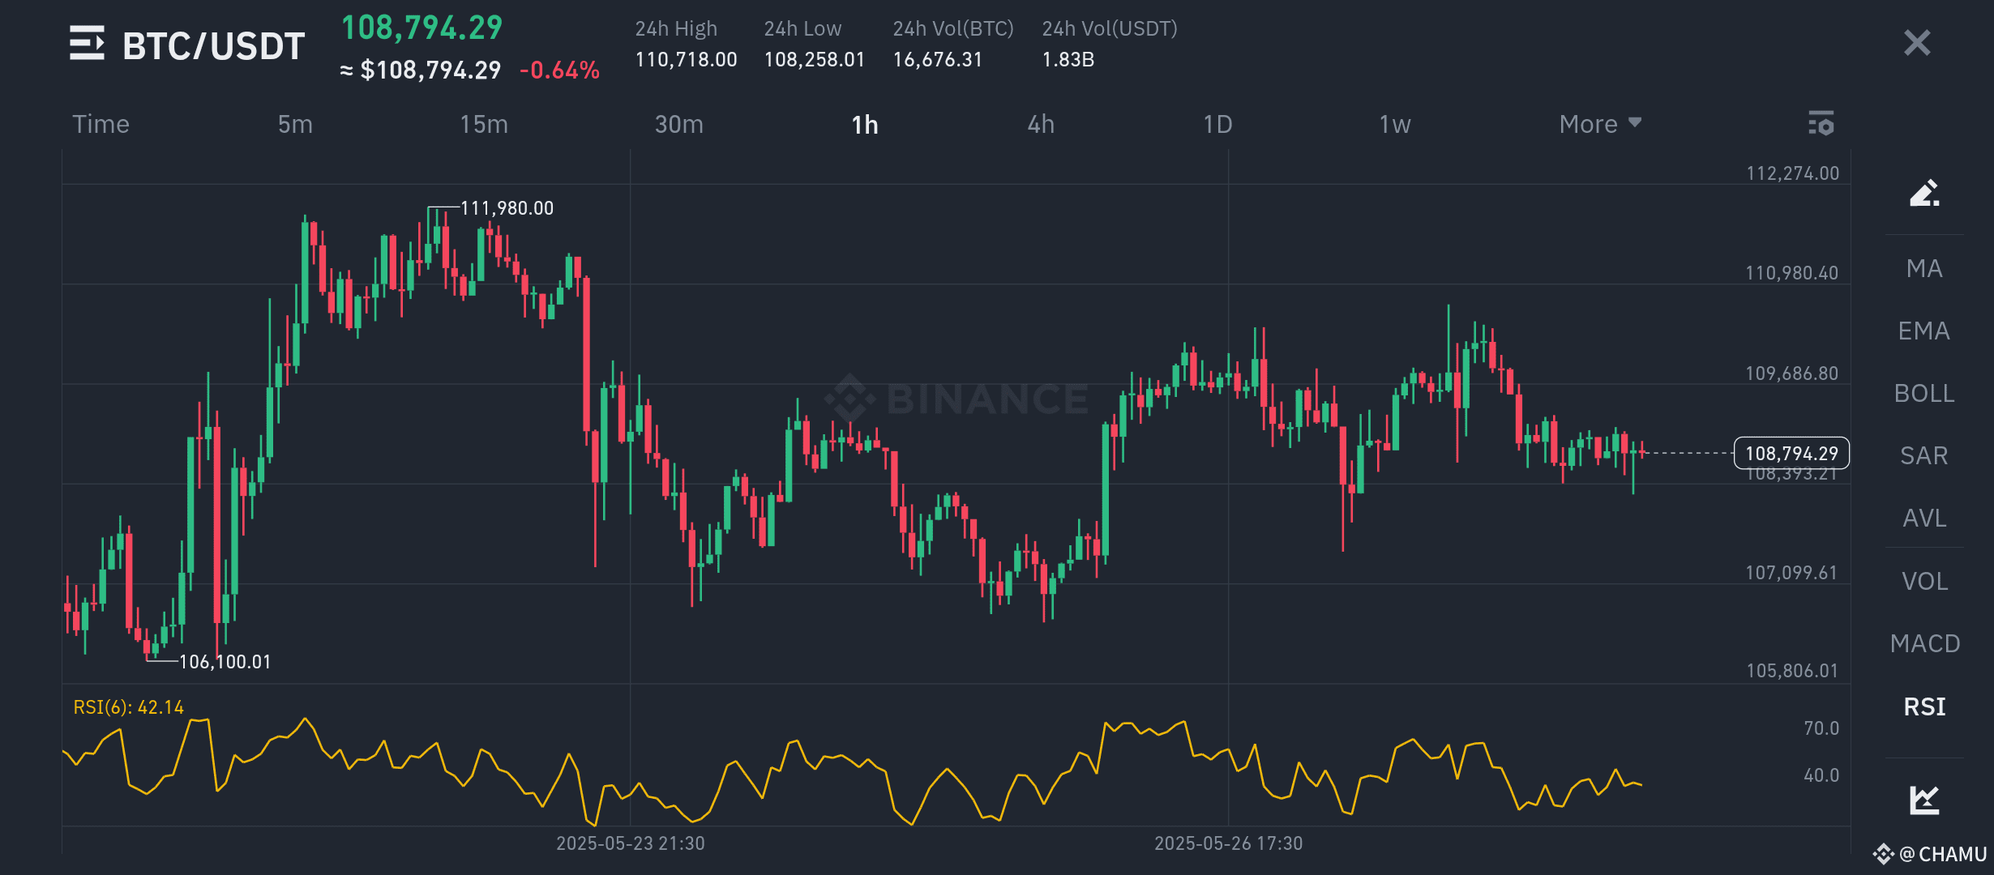Screen dimensions: 1994x875
Task: Toggle the AVL indicator
Action: (x=1924, y=518)
